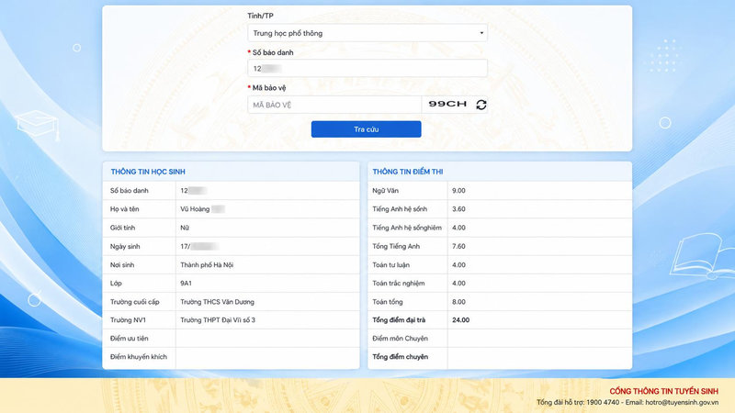Select the Nơi sinh value Thành phố Hà Nội

click(x=207, y=264)
